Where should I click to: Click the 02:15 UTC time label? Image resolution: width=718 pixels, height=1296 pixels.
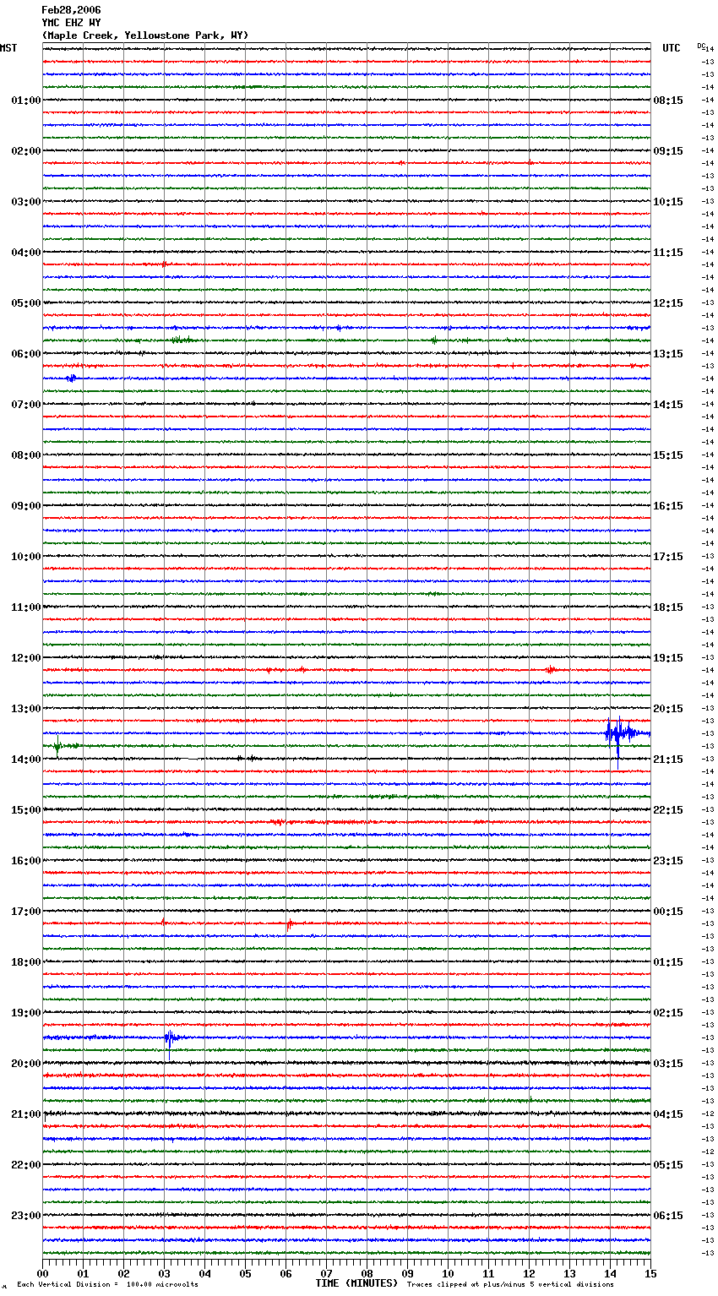(668, 1013)
